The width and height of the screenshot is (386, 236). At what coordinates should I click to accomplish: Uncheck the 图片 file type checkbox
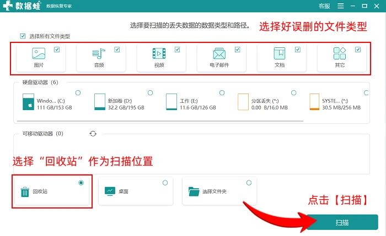(57, 50)
